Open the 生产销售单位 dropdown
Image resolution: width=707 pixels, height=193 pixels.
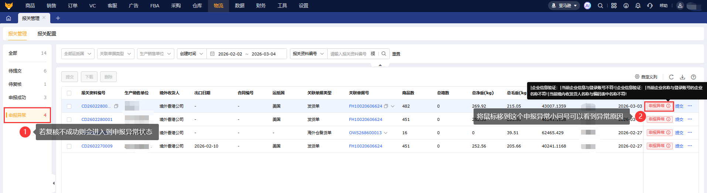click(x=156, y=54)
